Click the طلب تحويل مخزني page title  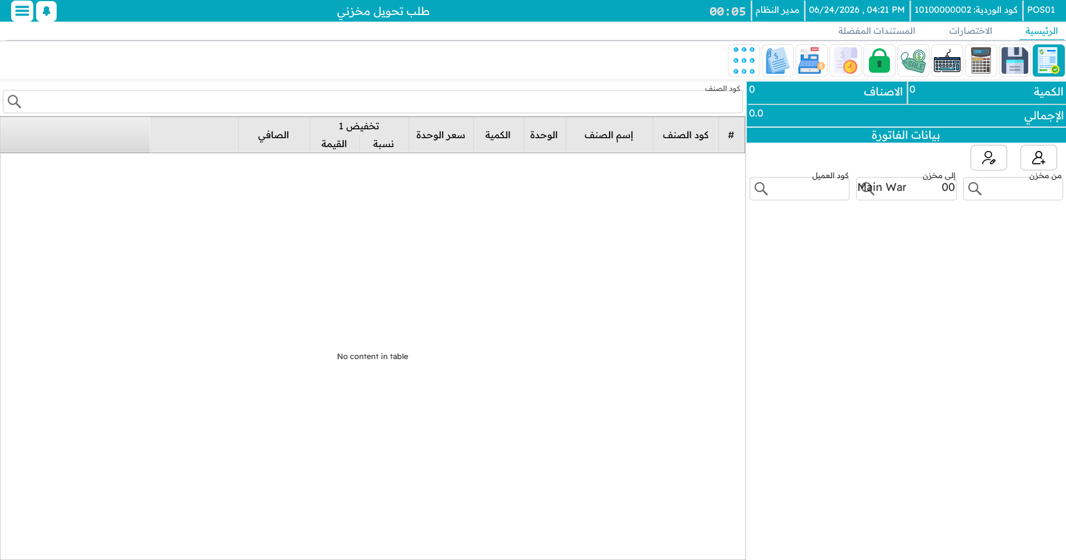pos(383,11)
